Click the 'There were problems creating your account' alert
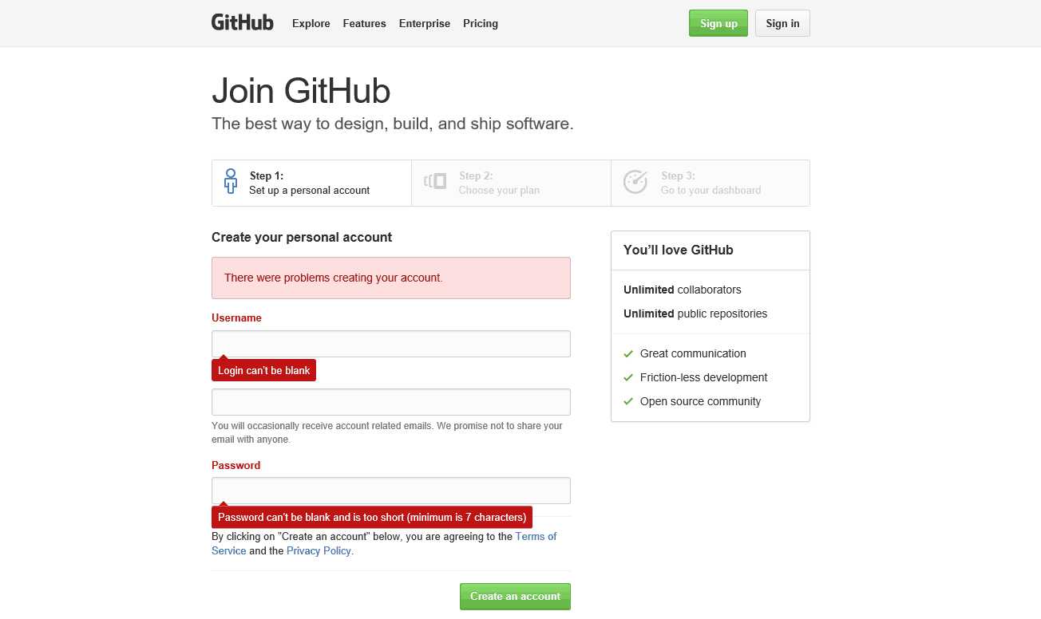This screenshot has width=1041, height=619. pos(391,278)
